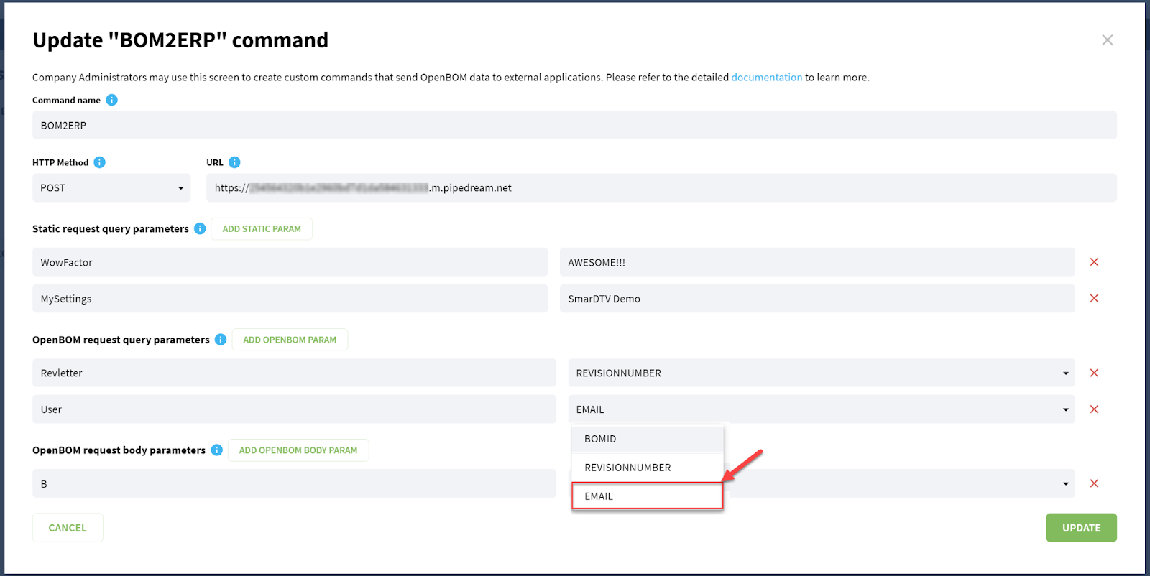This screenshot has height=576, width=1150.
Task: Remove the body parameter row named B
Action: coord(1094,483)
